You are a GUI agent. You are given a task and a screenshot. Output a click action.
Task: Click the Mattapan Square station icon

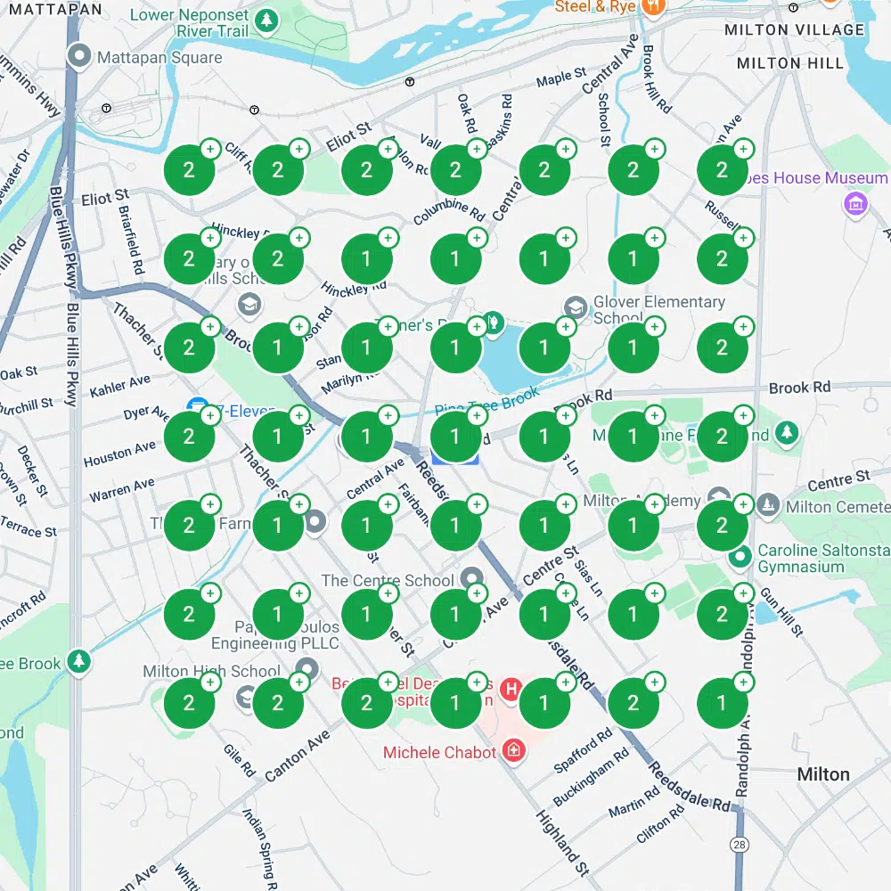[79, 53]
